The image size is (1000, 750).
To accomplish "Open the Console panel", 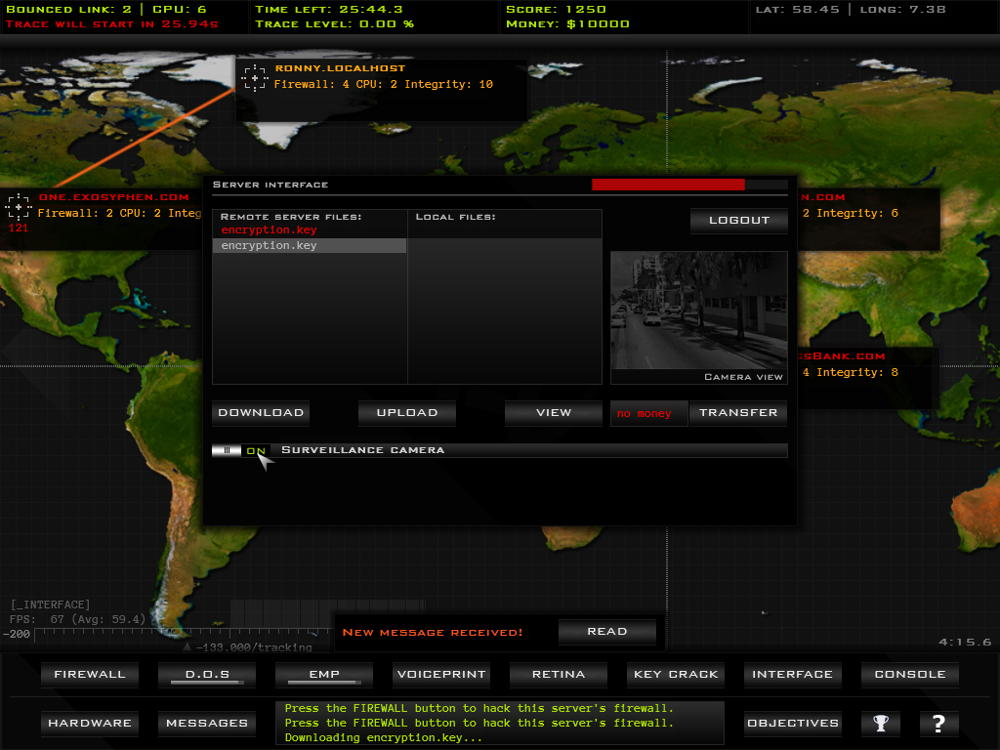I will pos(909,675).
